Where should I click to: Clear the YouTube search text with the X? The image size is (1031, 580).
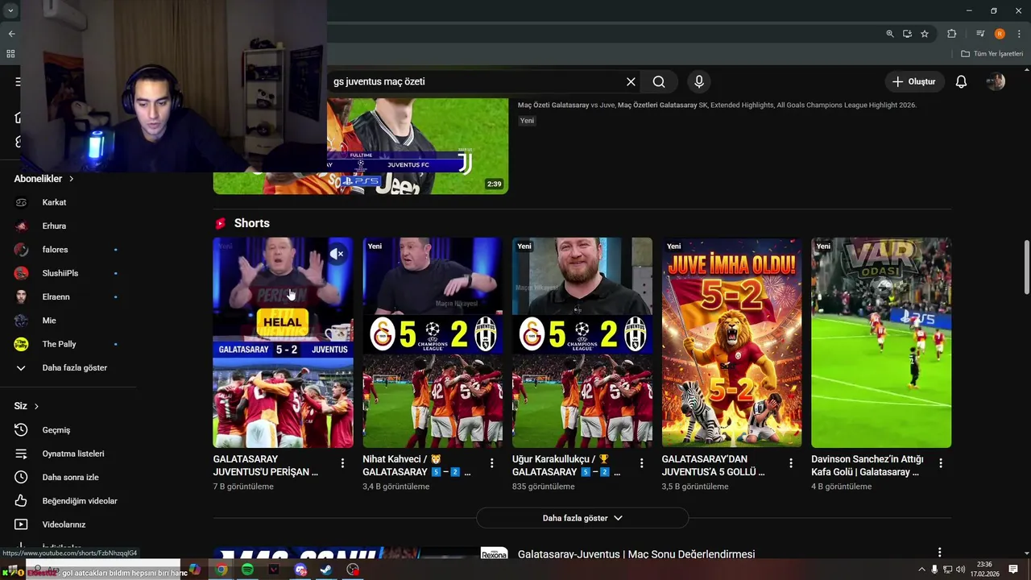[x=631, y=81]
